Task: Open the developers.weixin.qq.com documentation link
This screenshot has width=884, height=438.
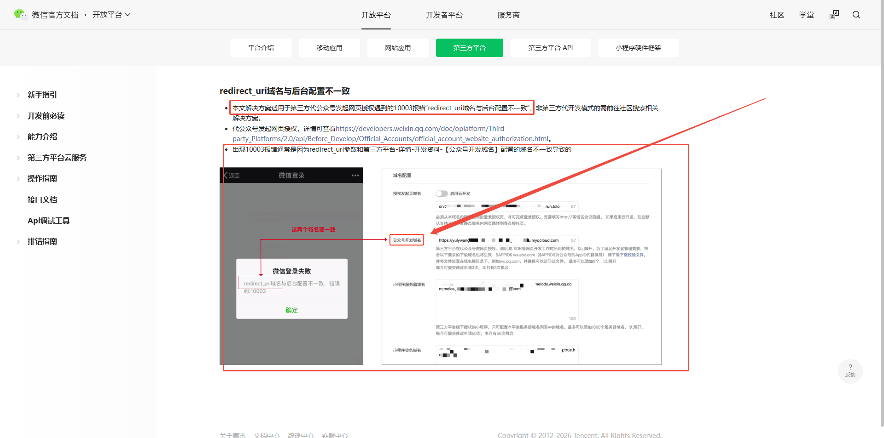Action: tap(391, 134)
